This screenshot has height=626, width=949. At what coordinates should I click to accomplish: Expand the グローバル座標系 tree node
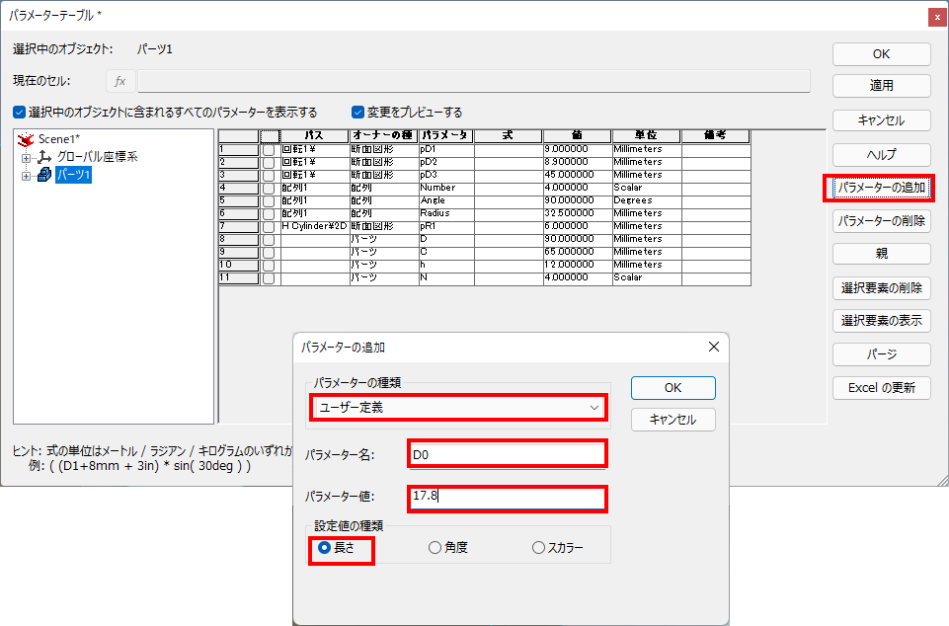(x=26, y=157)
